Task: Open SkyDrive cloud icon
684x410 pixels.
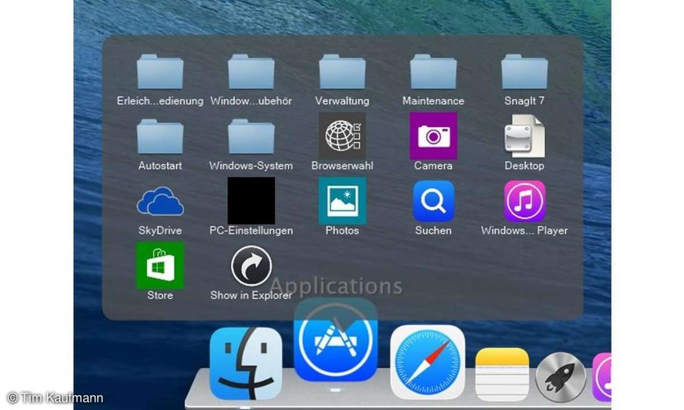Action: pos(160,202)
